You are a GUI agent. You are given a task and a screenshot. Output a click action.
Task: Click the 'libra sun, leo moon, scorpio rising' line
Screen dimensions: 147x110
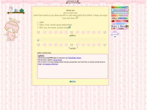click(x=54, y=28)
